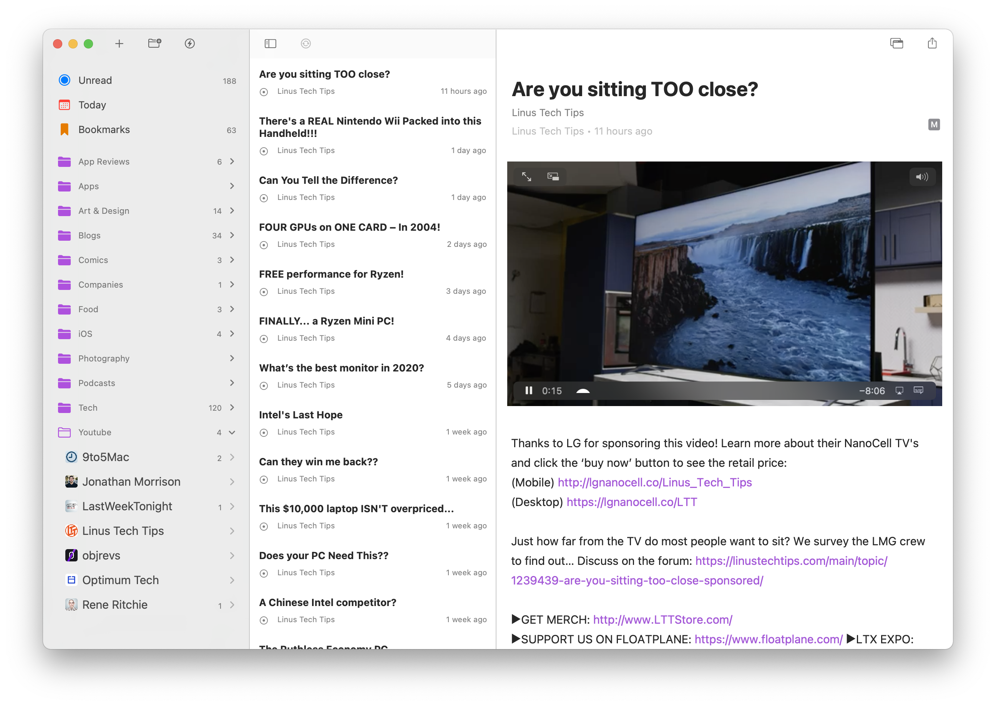The image size is (996, 706).
Task: Select the iOS folder
Action: tap(146, 334)
